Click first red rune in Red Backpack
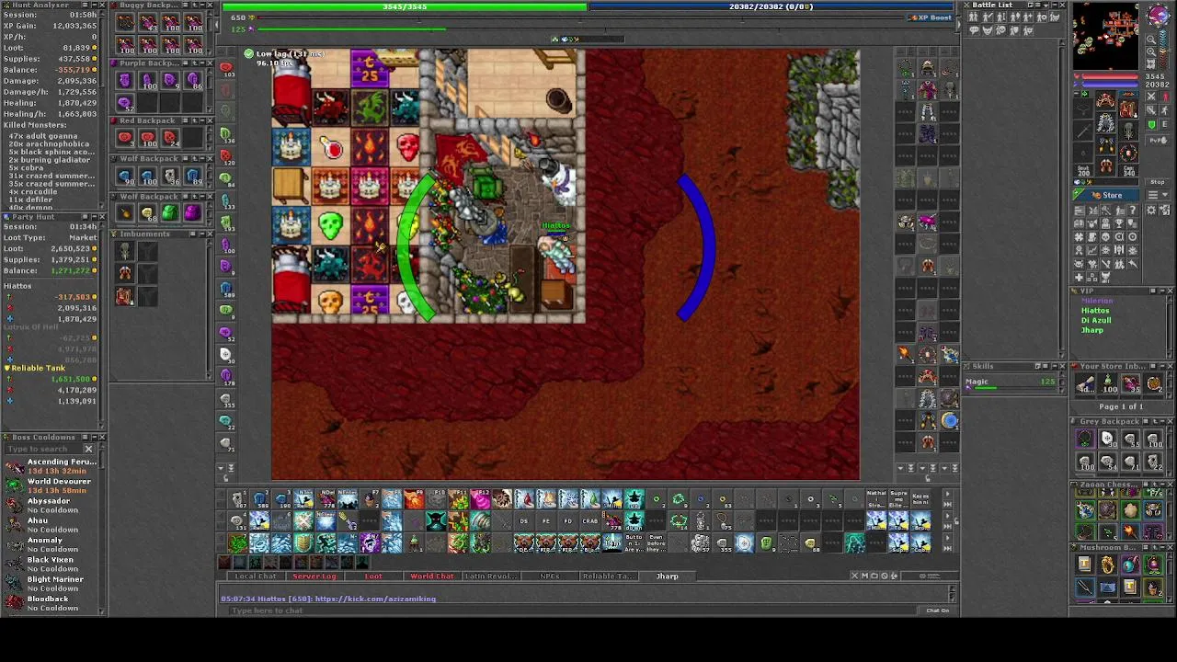The image size is (1177, 662). (x=125, y=138)
